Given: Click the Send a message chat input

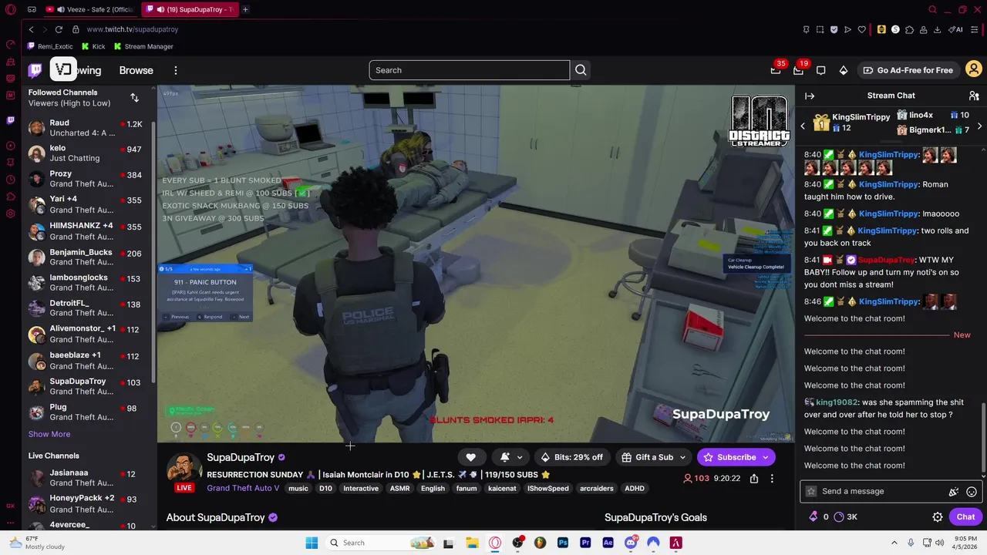Looking at the screenshot, I should pyautogui.click(x=879, y=492).
